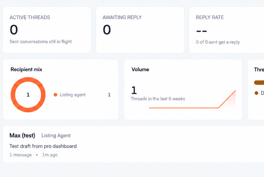Click the brown legend dot in the cut-off card
This screenshot has width=264, height=177.
click(256, 93)
